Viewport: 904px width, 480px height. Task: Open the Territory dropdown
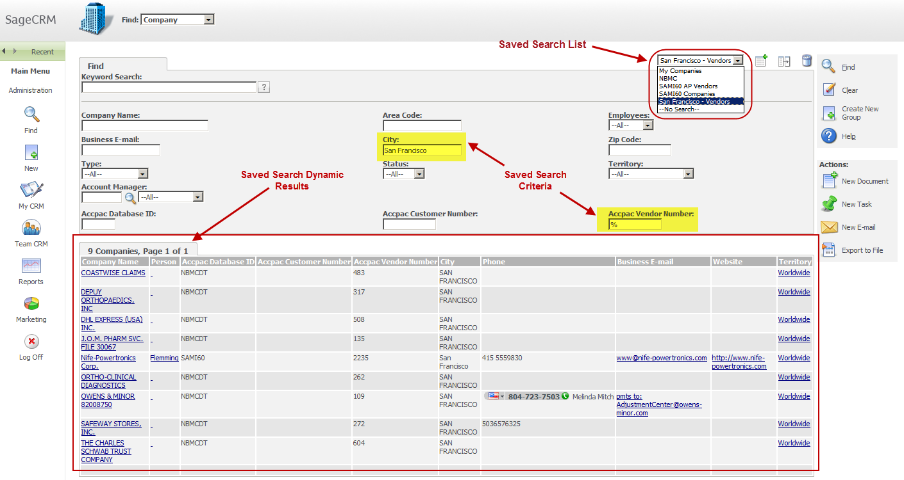651,173
